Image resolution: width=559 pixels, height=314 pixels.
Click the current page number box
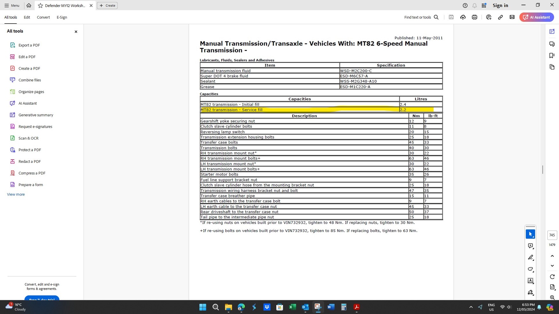(x=552, y=235)
